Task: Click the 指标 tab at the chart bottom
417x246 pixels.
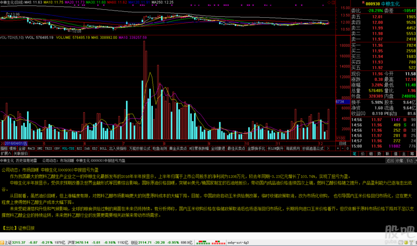Action: tap(4, 149)
